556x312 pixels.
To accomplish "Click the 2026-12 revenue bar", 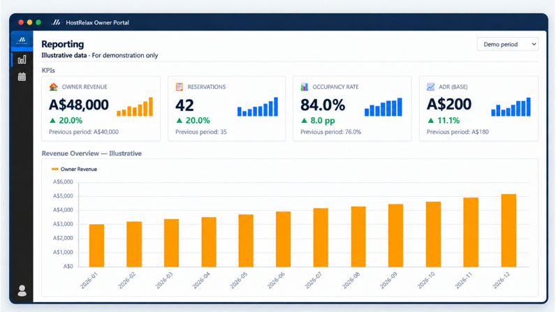I will pos(509,230).
